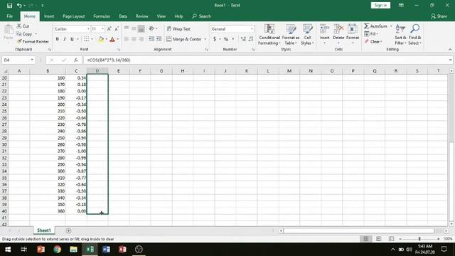Viewport: 455px width, 256px height.
Task: Switch to the Page Layout tab
Action: 74,16
